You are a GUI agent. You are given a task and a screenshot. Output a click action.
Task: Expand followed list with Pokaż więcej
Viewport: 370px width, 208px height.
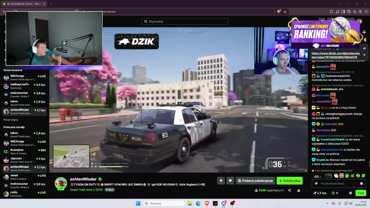(x=11, y=120)
